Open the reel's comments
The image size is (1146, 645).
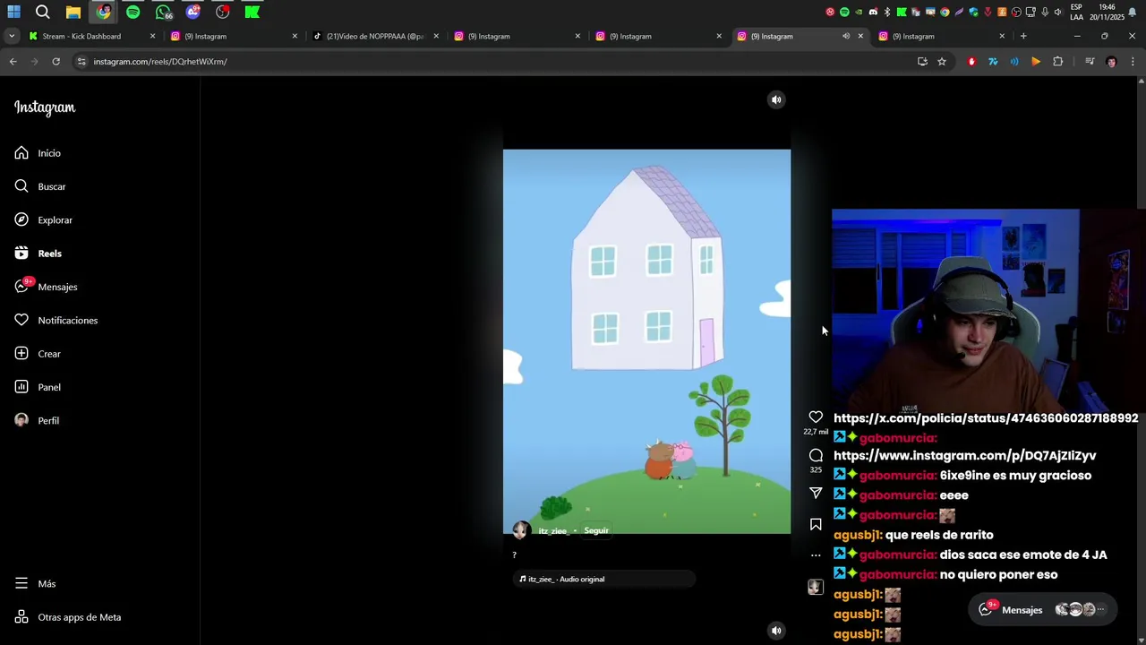pyautogui.click(x=816, y=455)
